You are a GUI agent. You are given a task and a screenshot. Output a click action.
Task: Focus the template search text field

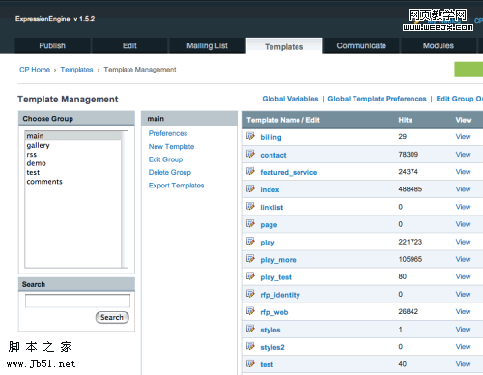77,301
